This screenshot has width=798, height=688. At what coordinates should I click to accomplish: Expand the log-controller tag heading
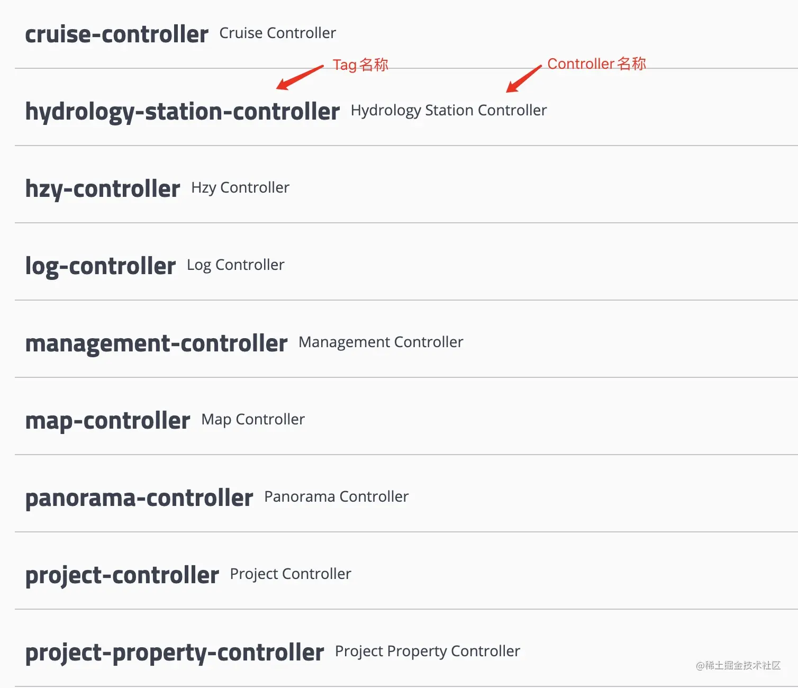[x=101, y=266]
